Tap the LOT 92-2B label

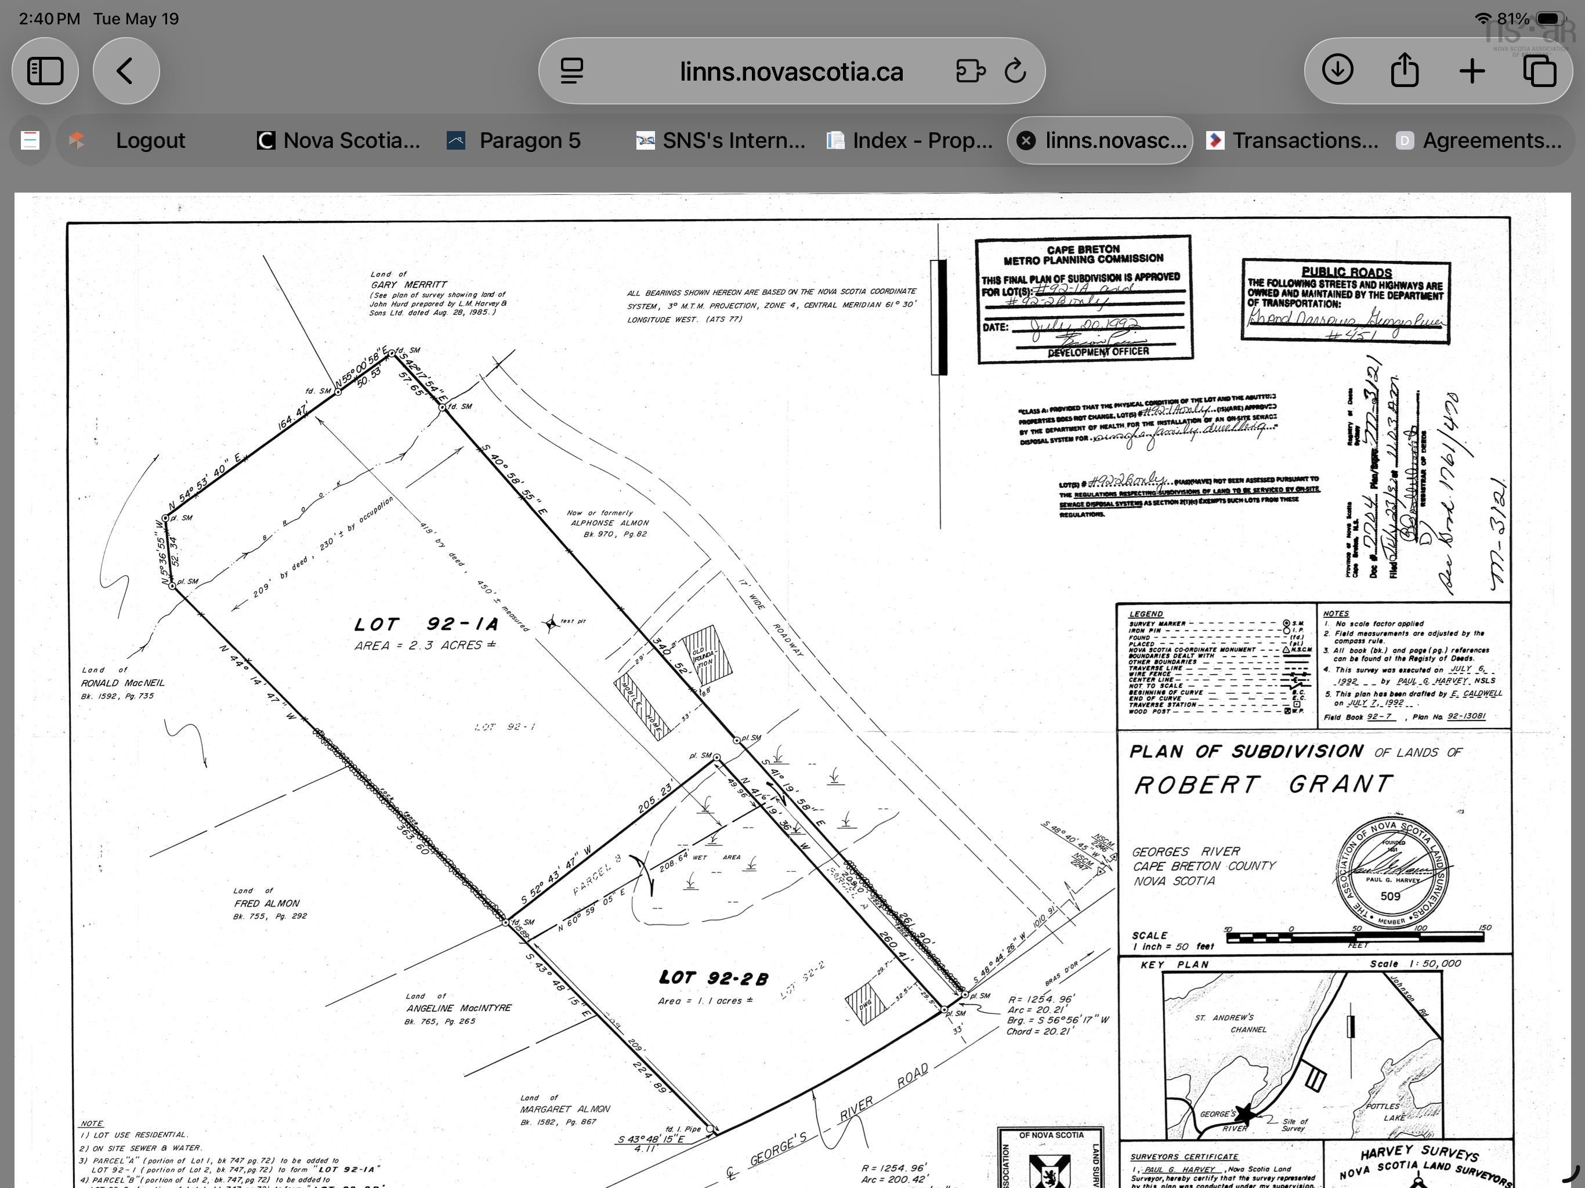714,978
